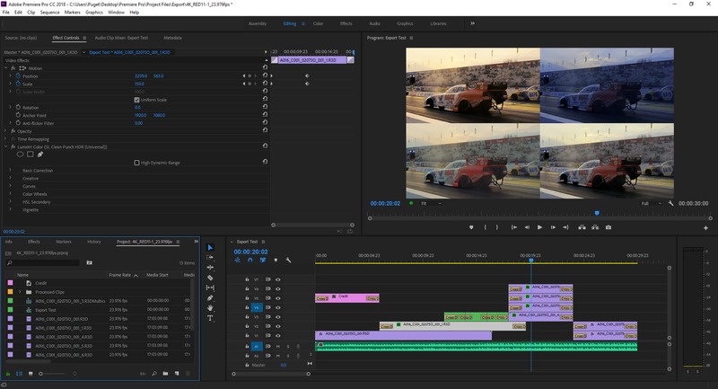Select the Razor tool in the toolbar

click(210, 278)
